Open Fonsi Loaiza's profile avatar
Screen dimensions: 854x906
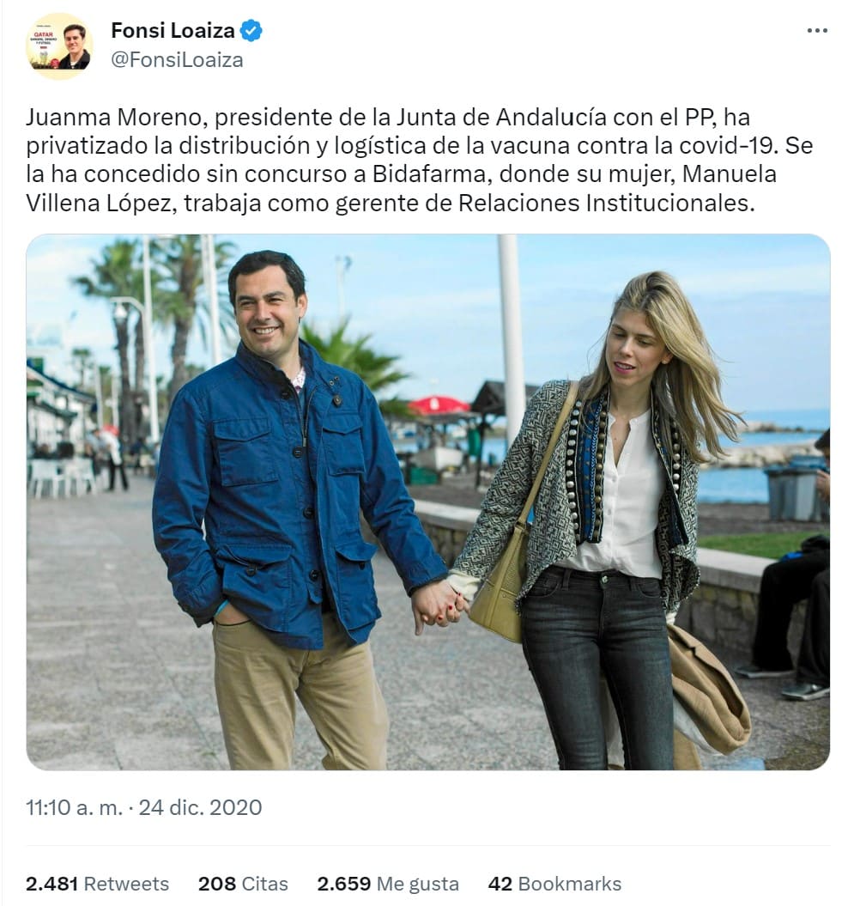point(59,46)
